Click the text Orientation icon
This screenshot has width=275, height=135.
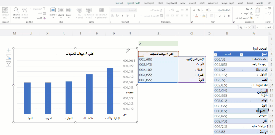tap(172, 10)
